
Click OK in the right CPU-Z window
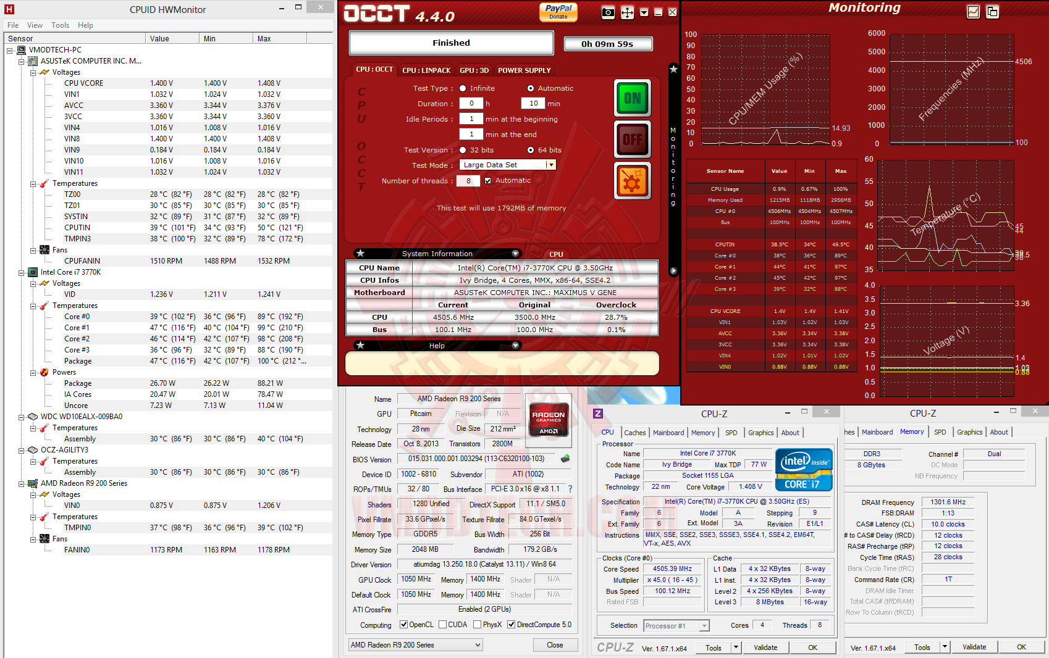(1021, 647)
